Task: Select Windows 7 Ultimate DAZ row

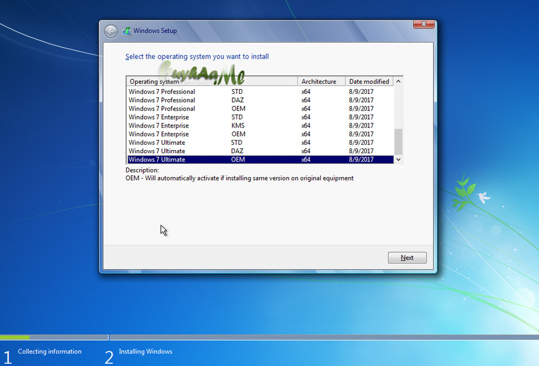Action: [x=260, y=151]
